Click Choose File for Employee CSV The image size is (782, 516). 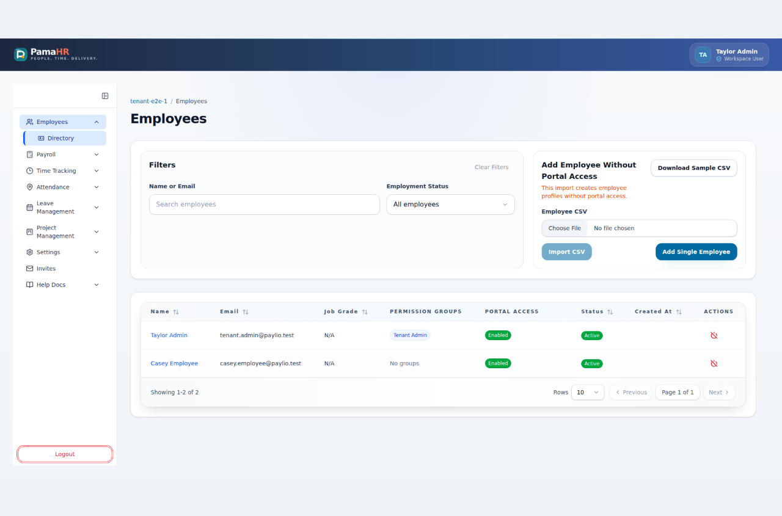[x=565, y=228]
